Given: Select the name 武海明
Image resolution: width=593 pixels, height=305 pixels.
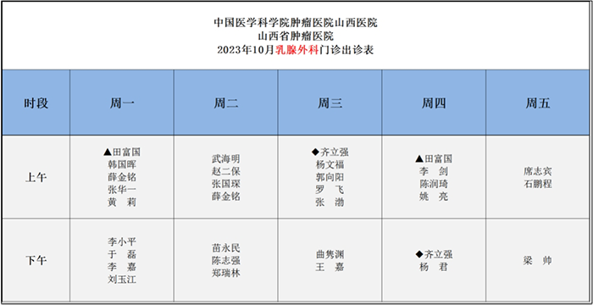Looking at the screenshot, I should 226,159.
